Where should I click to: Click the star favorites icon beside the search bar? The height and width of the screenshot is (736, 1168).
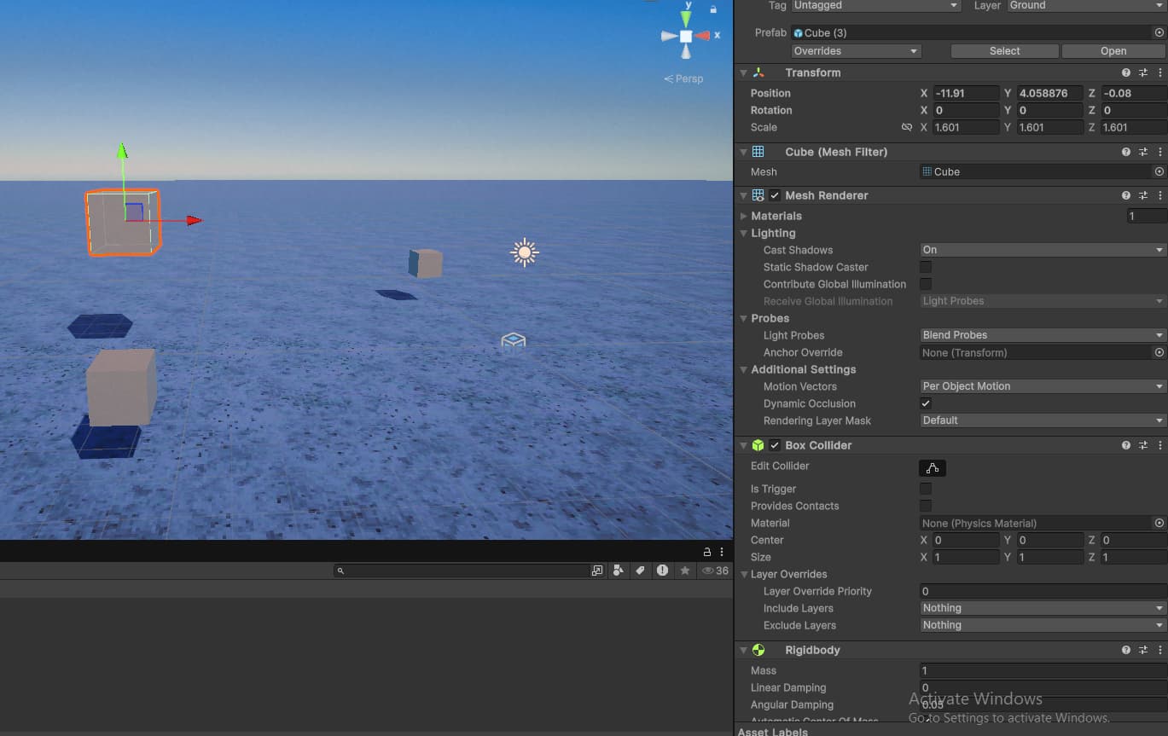click(x=685, y=570)
